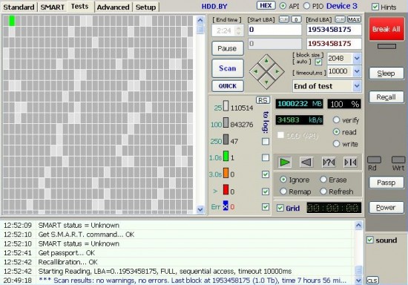Click the MAX button for End LBA

pos(354,19)
